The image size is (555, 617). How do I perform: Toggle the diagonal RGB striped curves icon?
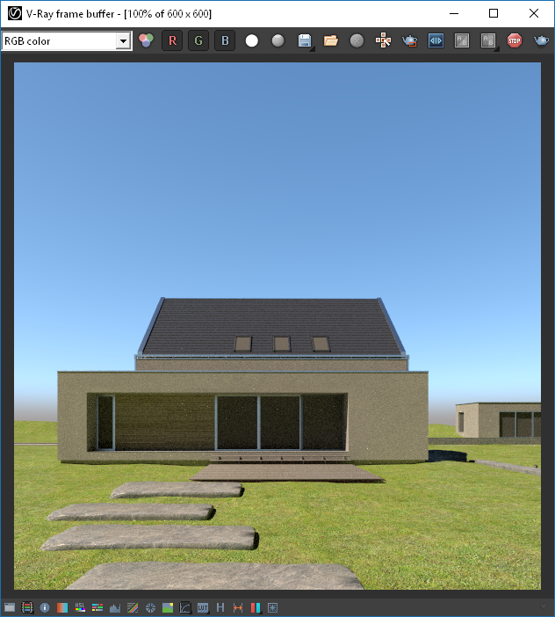coord(133,607)
